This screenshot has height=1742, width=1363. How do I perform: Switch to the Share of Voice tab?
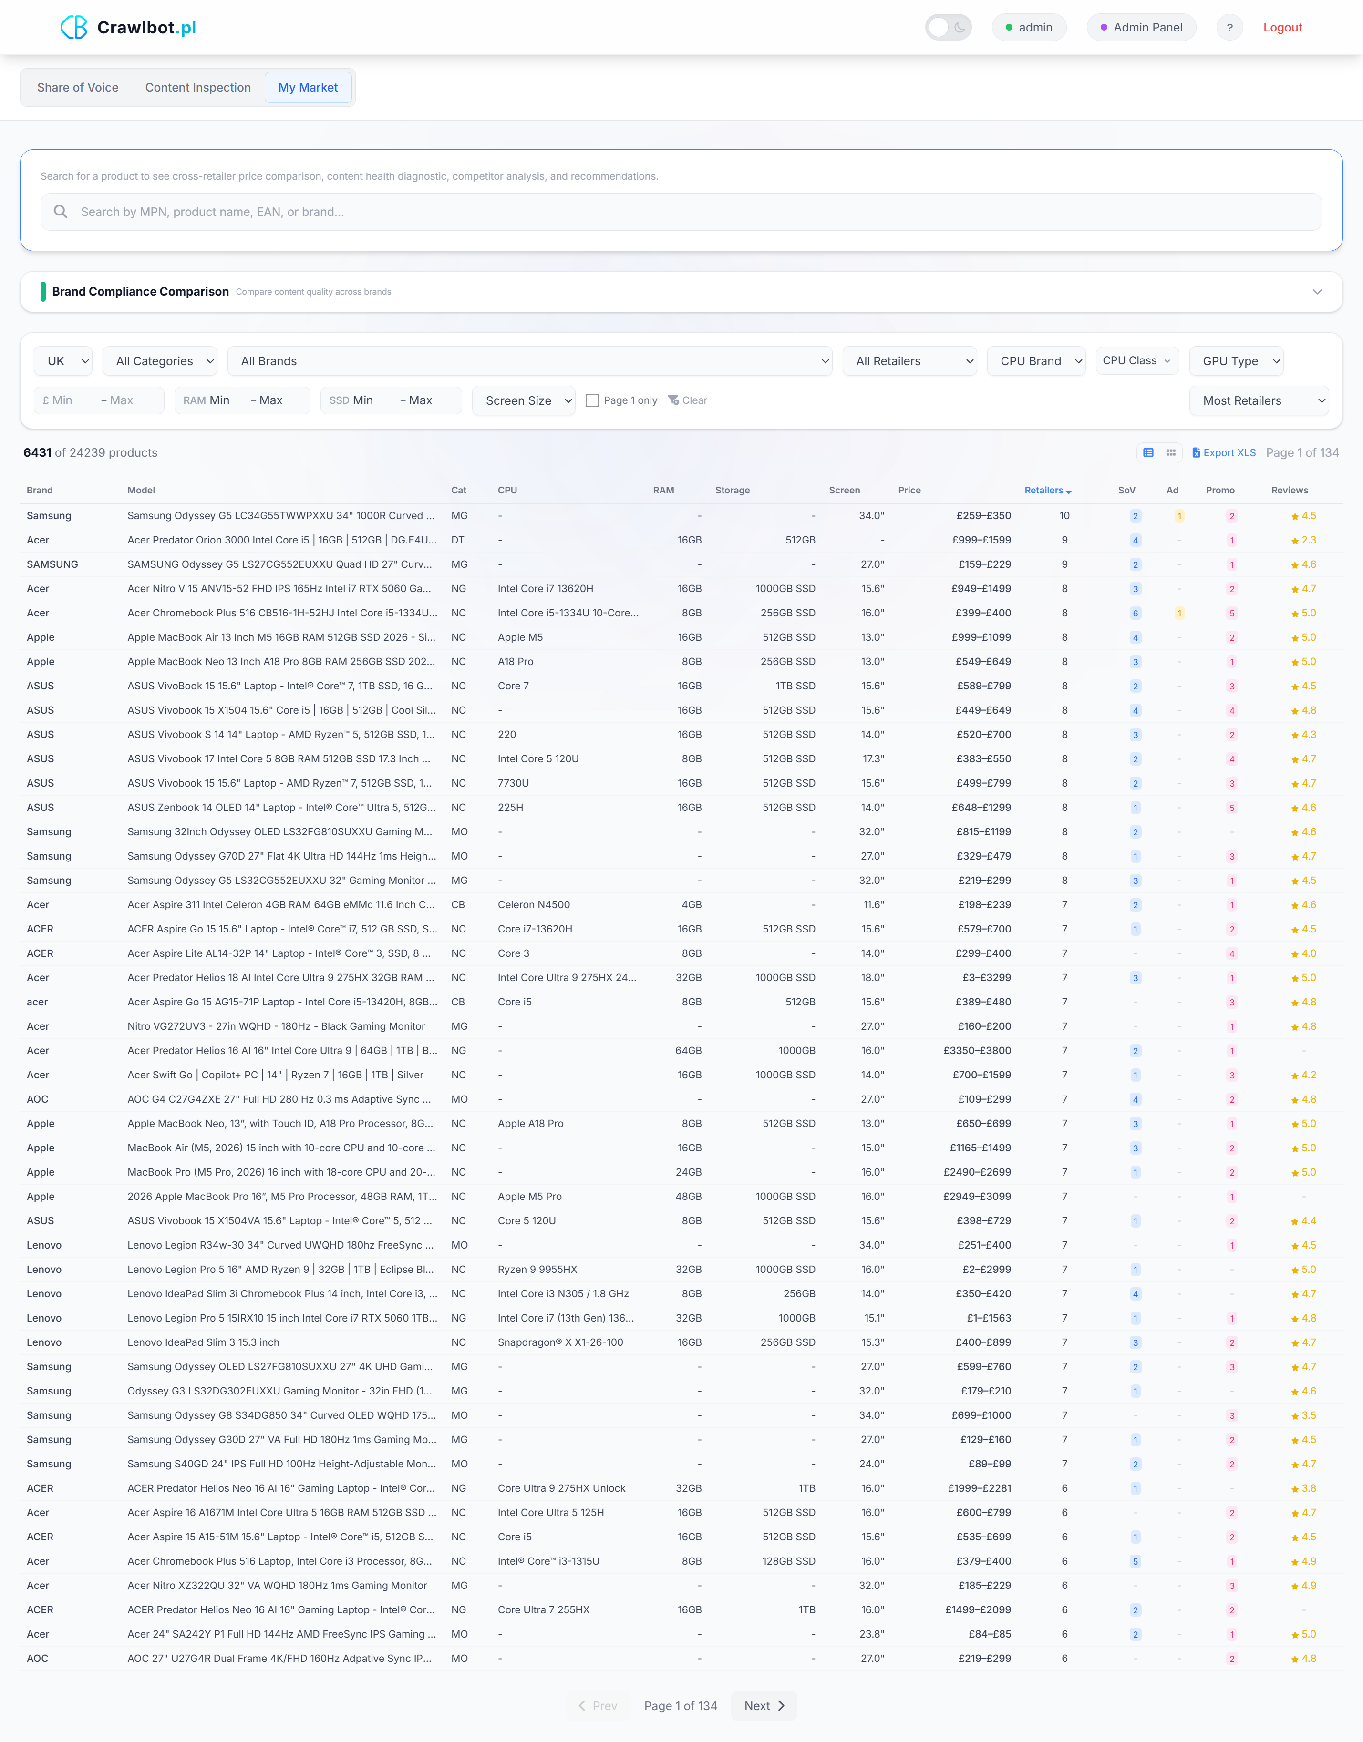[77, 88]
